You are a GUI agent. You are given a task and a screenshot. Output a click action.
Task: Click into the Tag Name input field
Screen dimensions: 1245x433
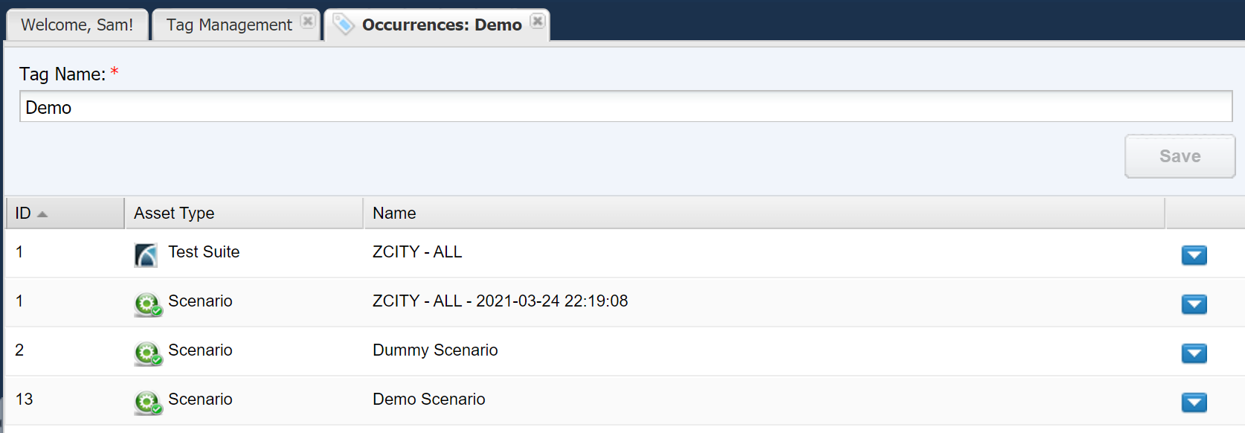point(625,107)
